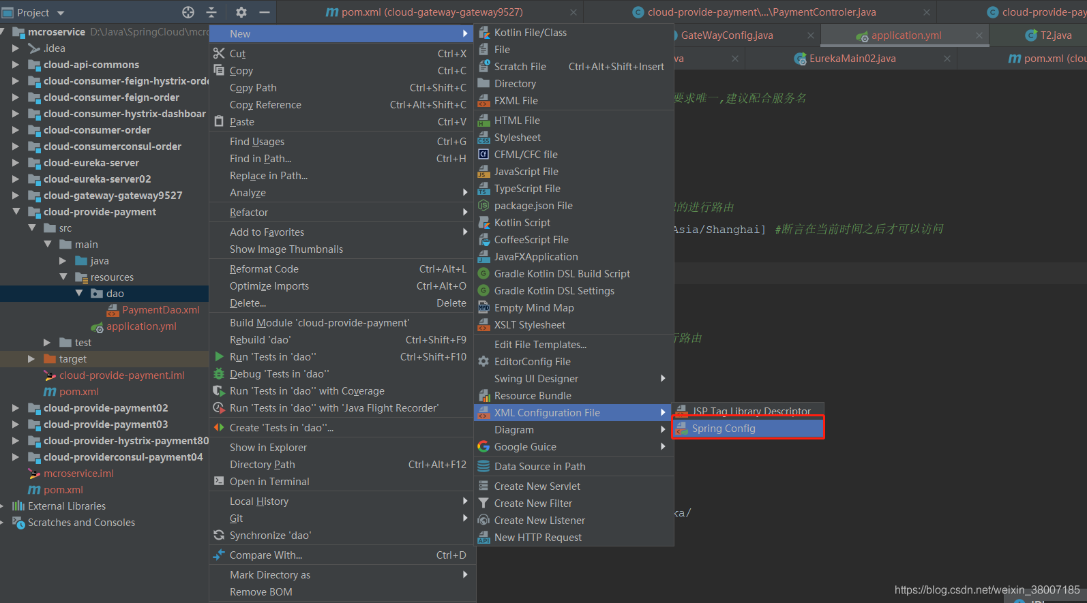The height and width of the screenshot is (603, 1087).
Task: Click the Gradle Kotlin DSL Build Script icon
Action: 484,273
